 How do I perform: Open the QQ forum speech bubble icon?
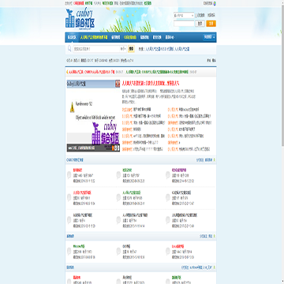coord(118,252)
